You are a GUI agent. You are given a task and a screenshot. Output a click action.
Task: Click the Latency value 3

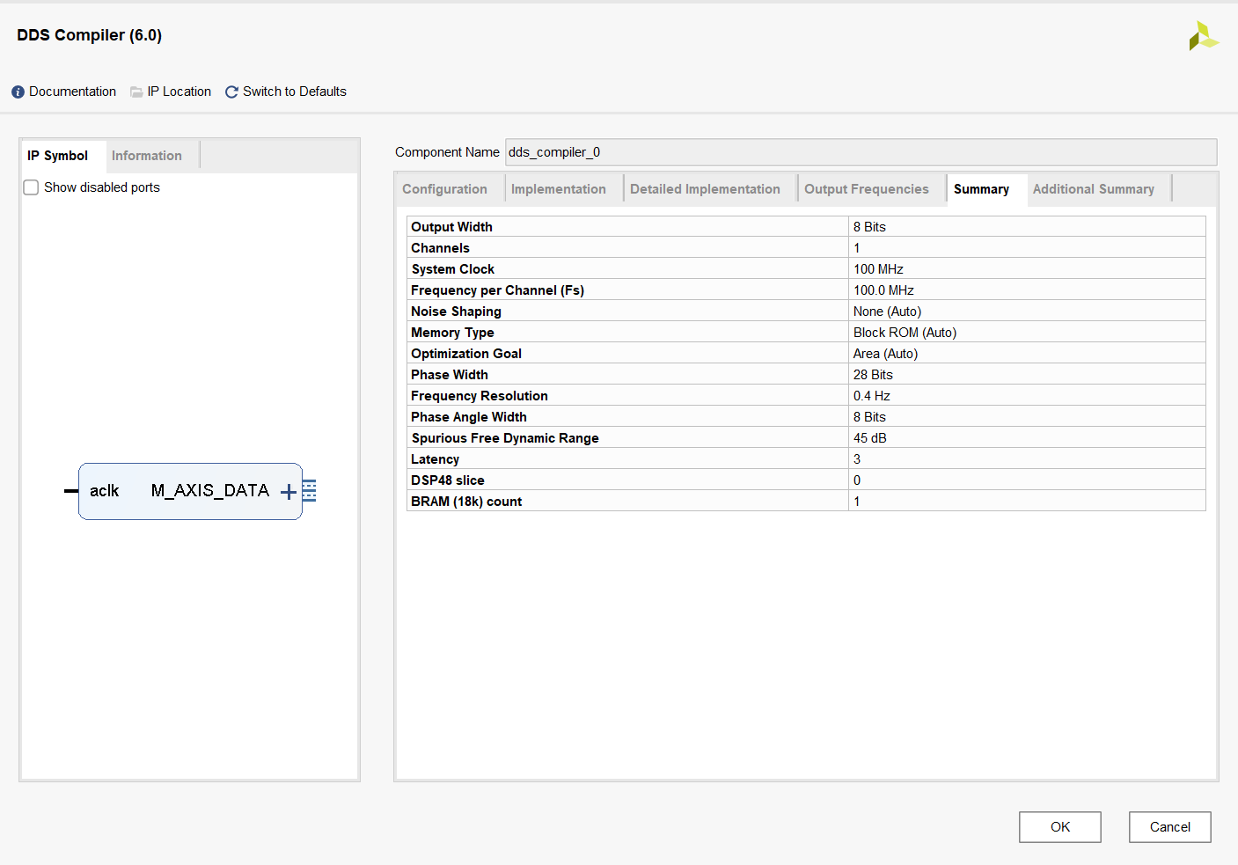pos(857,459)
